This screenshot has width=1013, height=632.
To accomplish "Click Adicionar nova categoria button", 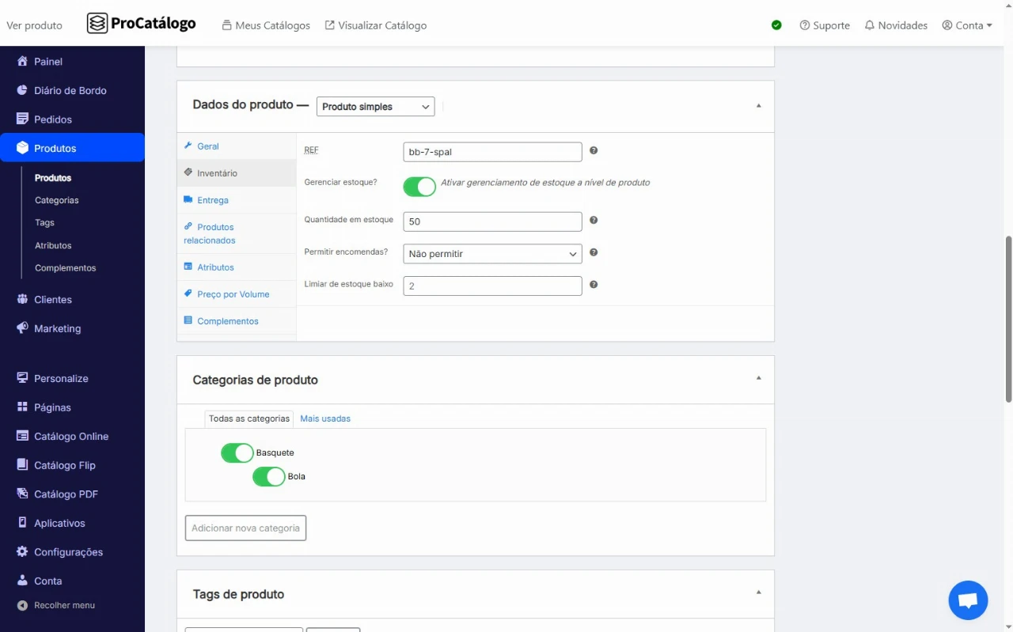I will 245,528.
